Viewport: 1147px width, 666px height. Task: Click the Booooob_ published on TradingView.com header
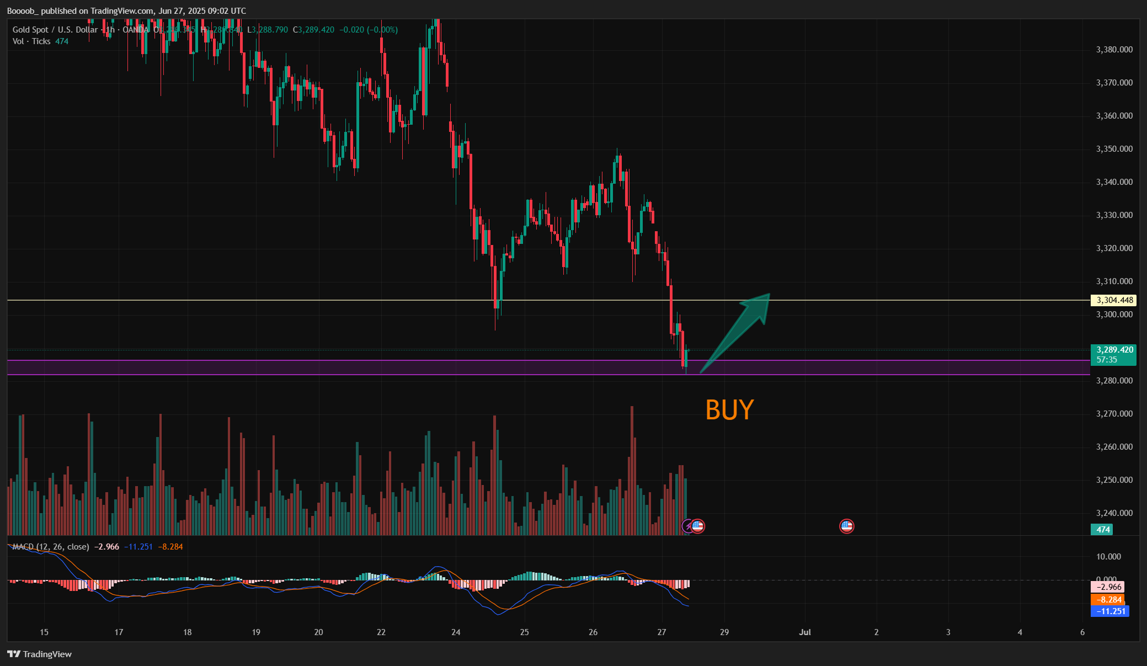[126, 11]
